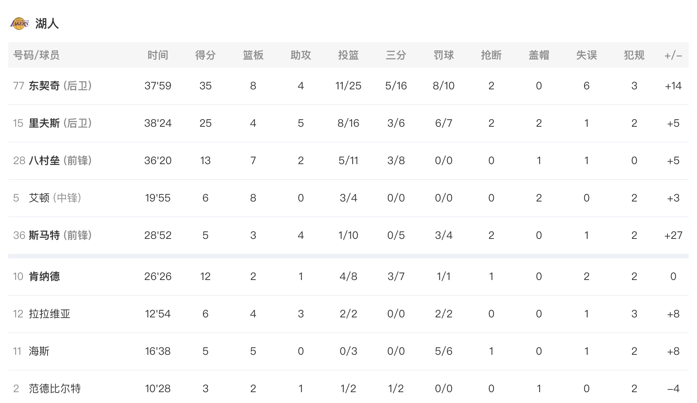Open player 八村垒 details

click(44, 161)
